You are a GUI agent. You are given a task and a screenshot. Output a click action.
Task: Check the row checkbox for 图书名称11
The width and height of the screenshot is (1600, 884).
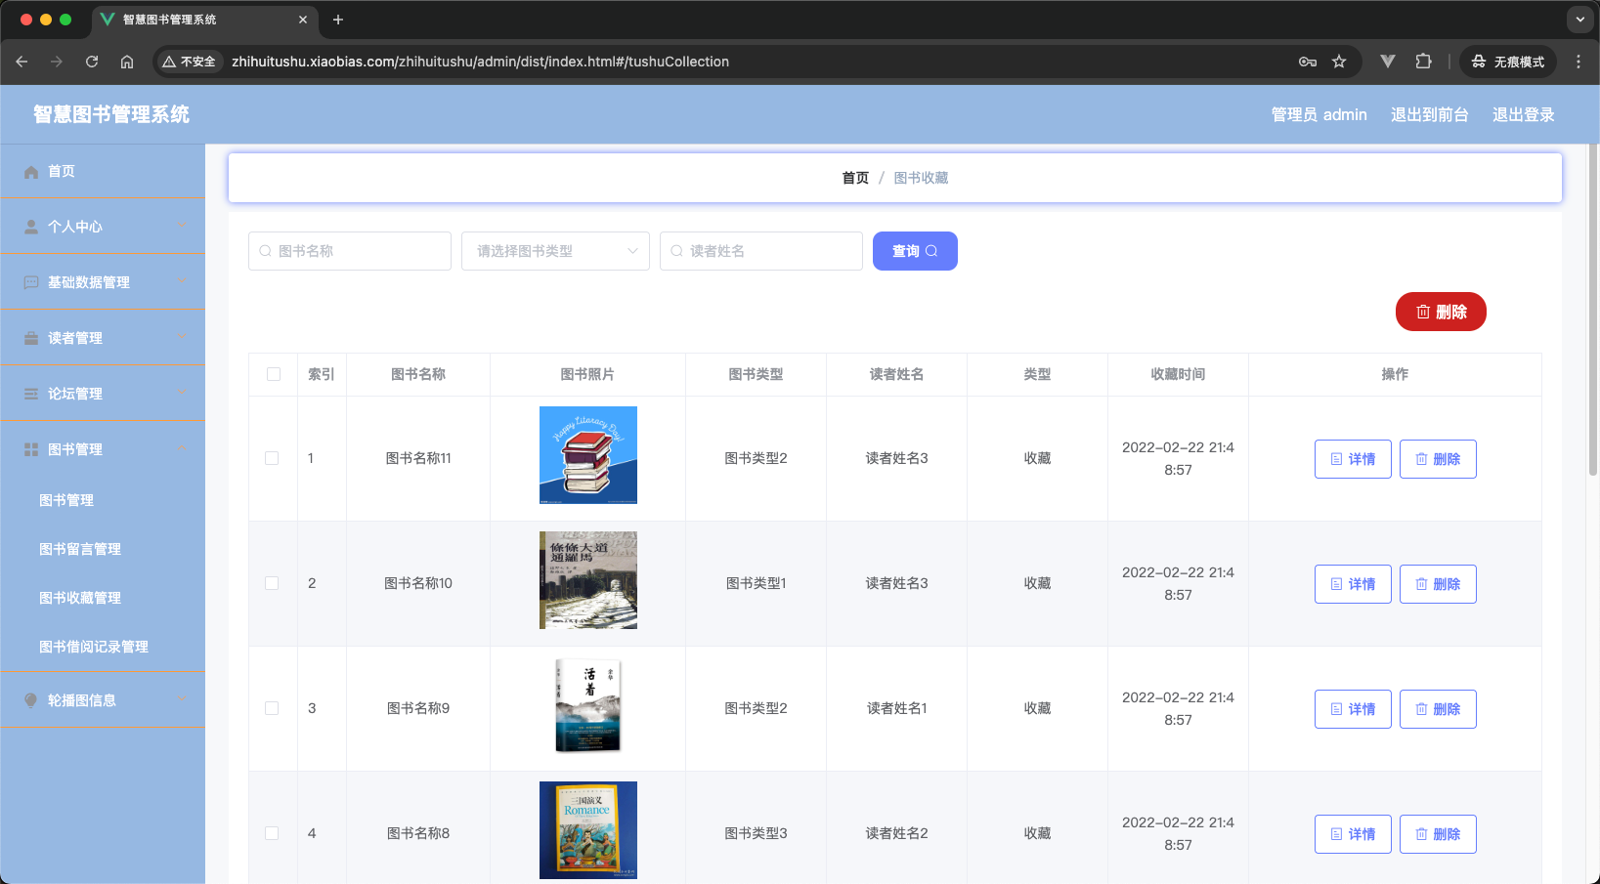(x=272, y=458)
